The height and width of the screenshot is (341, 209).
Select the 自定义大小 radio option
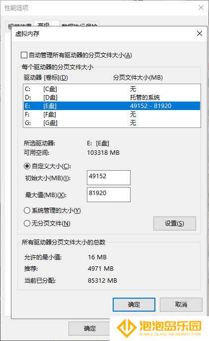pyautogui.click(x=27, y=166)
